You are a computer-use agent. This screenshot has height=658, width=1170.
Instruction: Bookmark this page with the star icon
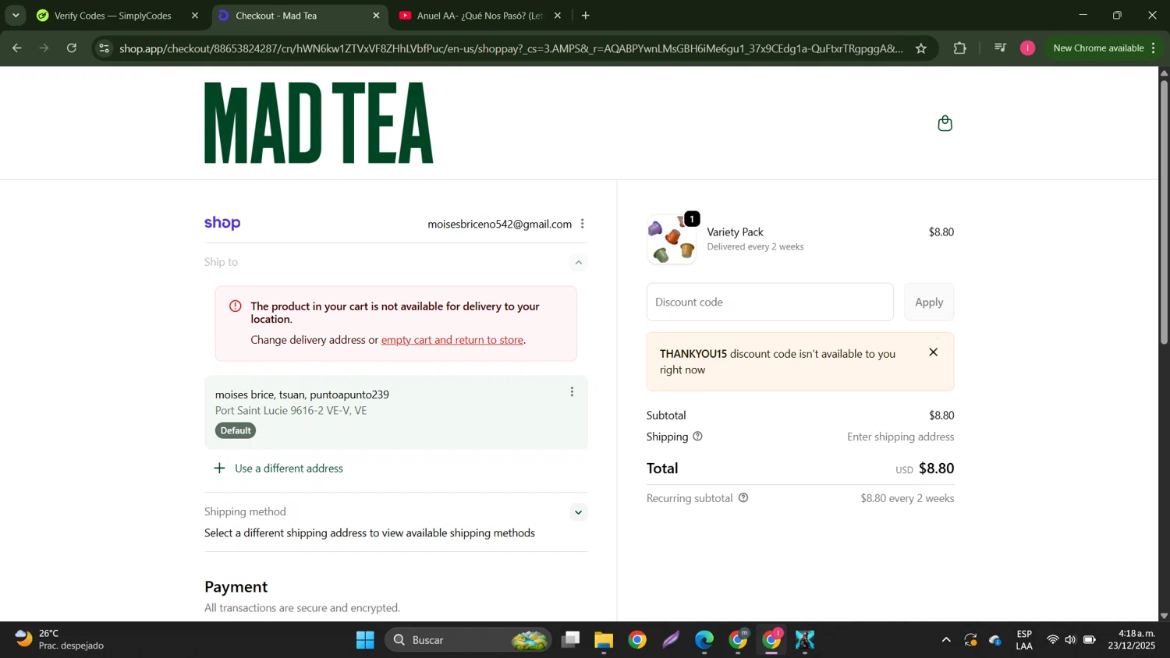921,48
